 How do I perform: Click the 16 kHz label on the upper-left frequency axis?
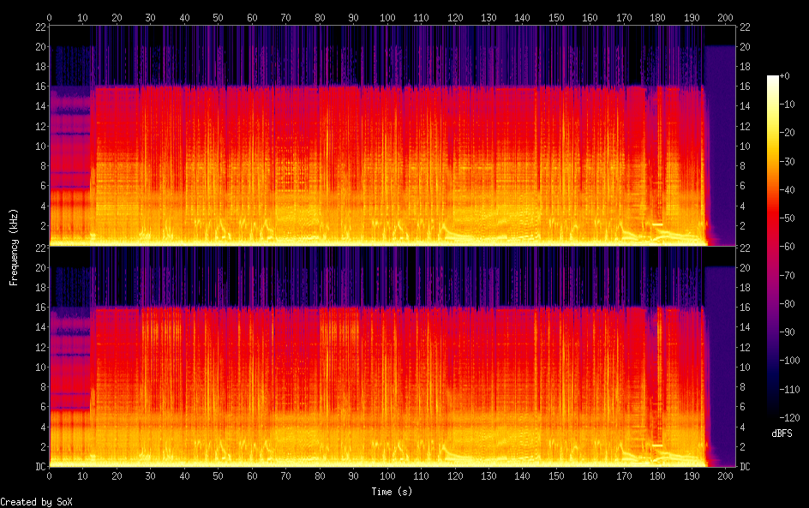39,87
